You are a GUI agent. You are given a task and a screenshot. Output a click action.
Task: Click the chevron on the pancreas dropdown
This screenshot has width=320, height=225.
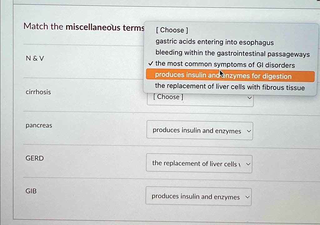coord(249,131)
